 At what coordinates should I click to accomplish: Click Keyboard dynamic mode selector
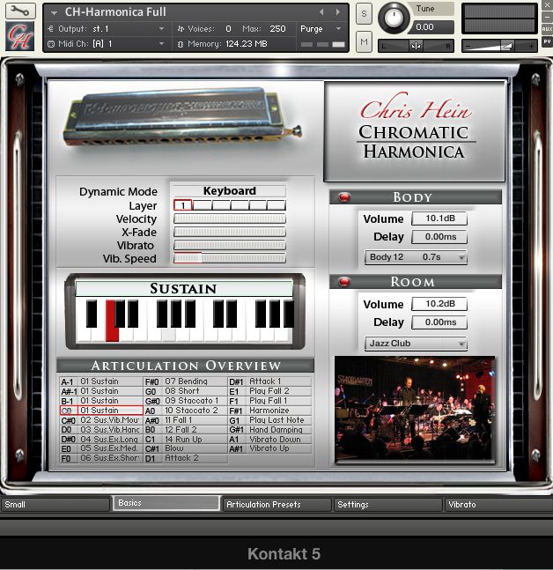[x=229, y=191]
